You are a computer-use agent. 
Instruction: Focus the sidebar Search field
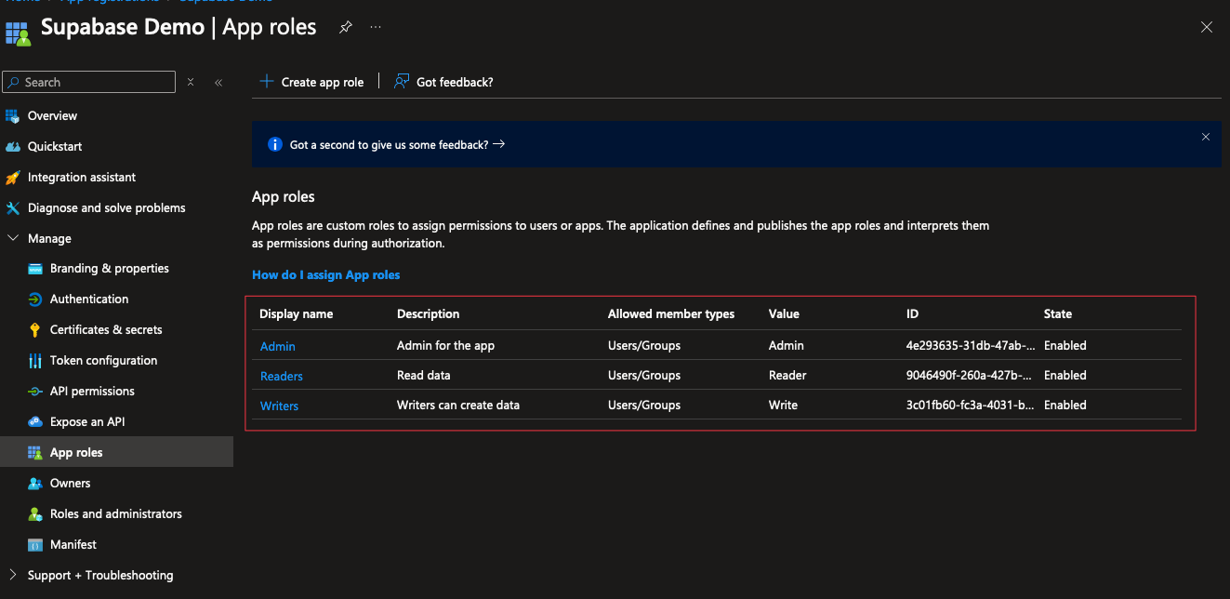89,82
